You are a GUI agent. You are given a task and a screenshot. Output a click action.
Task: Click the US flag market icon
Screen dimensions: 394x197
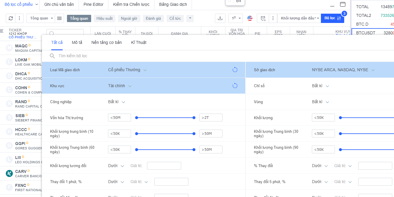click(250, 18)
